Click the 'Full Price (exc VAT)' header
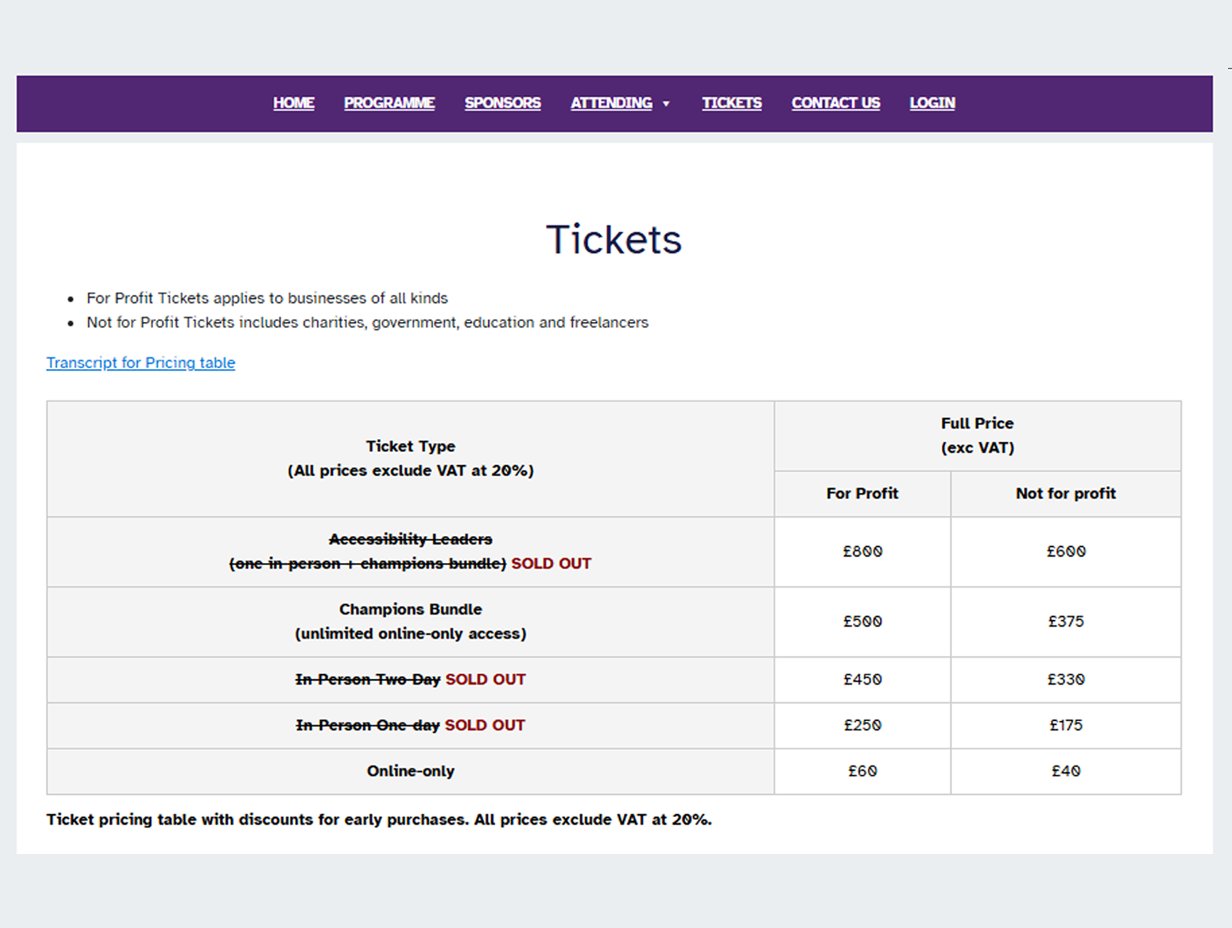 tap(977, 436)
